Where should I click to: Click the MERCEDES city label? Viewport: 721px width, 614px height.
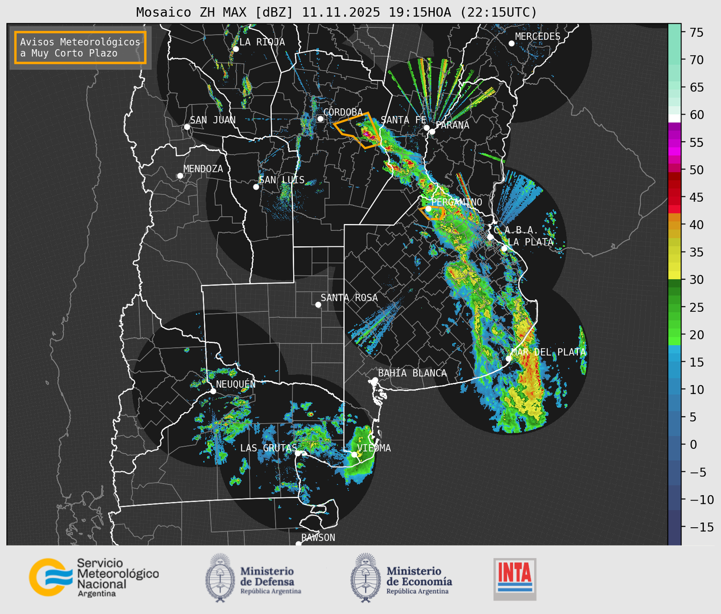pos(538,37)
